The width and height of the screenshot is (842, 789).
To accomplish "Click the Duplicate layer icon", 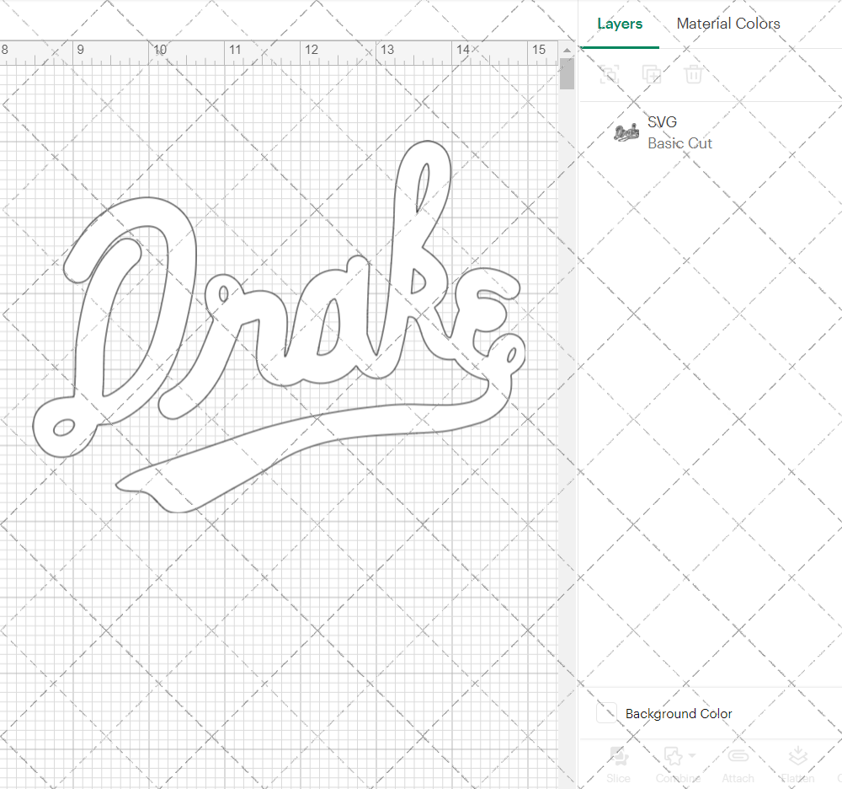I will click(652, 74).
